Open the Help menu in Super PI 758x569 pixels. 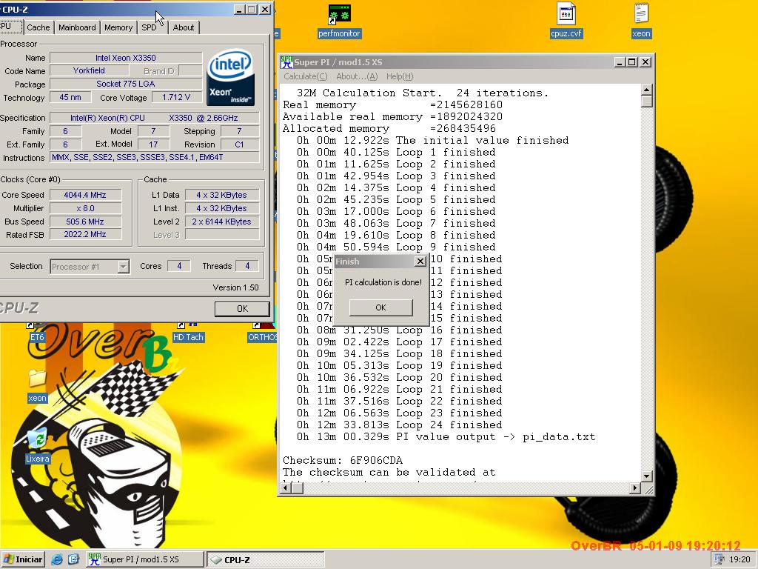(400, 76)
